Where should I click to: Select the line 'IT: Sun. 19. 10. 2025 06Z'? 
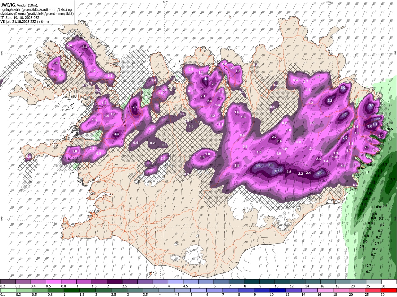(x=19, y=18)
